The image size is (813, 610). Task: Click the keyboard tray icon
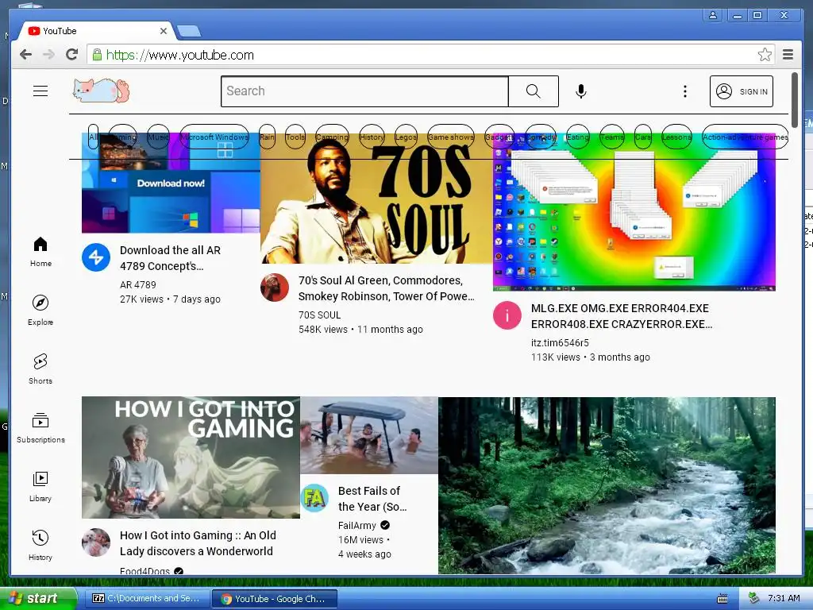(722, 599)
